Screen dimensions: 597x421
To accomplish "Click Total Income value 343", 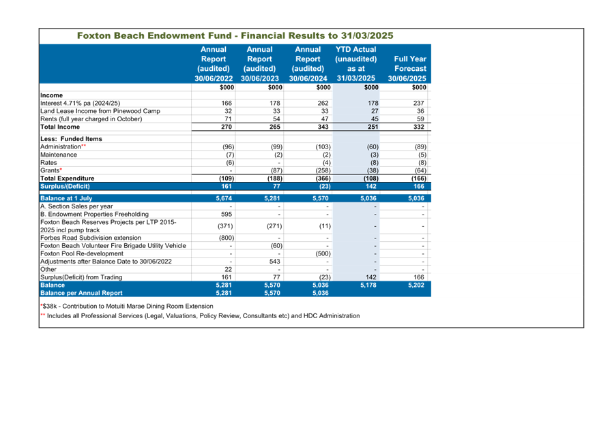I will pos(323,127).
